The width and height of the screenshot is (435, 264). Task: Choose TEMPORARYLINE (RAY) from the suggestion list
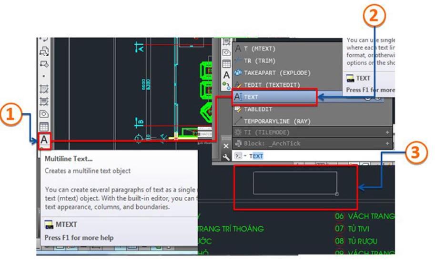coord(312,121)
